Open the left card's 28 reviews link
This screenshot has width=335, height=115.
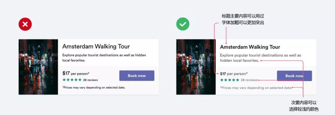[91, 80]
